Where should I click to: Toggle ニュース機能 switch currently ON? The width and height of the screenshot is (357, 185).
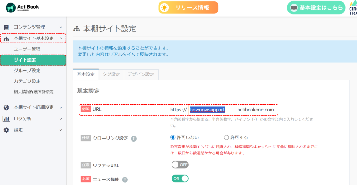click(180, 179)
